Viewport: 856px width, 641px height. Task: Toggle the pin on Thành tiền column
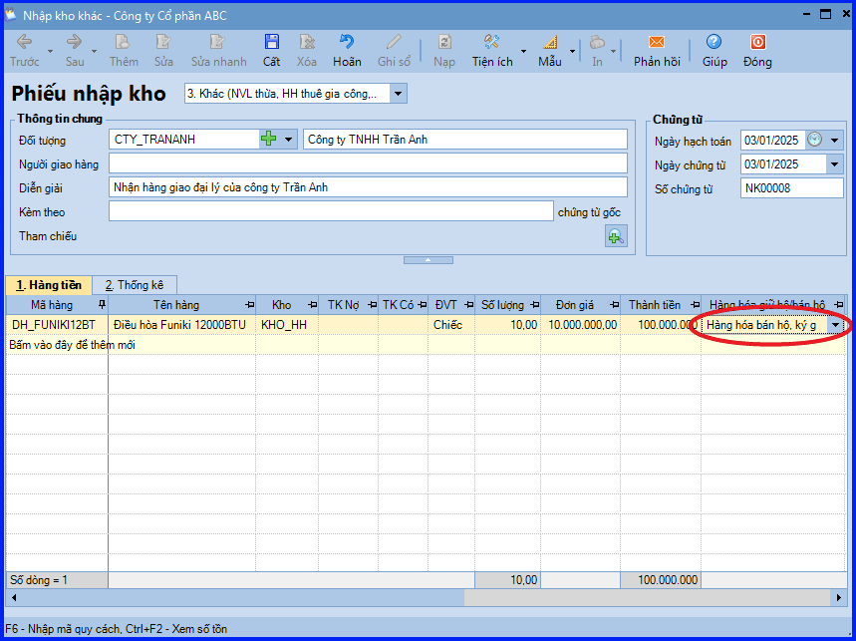695,305
